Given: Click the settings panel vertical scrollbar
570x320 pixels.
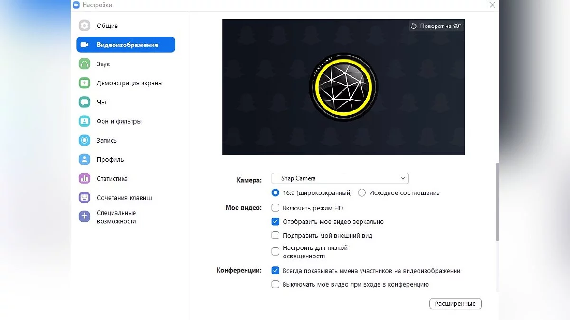Looking at the screenshot, I should 497,202.
